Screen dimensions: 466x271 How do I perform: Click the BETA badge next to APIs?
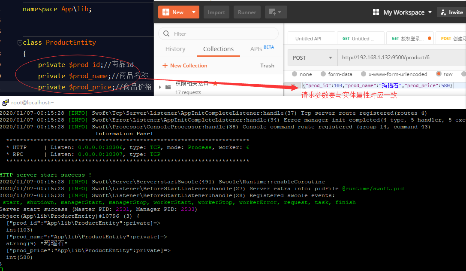pyautogui.click(x=269, y=47)
